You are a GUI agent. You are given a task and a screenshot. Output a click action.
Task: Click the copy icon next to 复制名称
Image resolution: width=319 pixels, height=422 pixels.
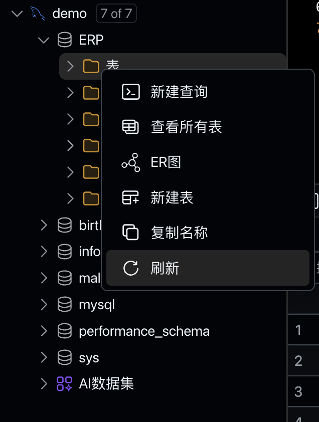130,232
